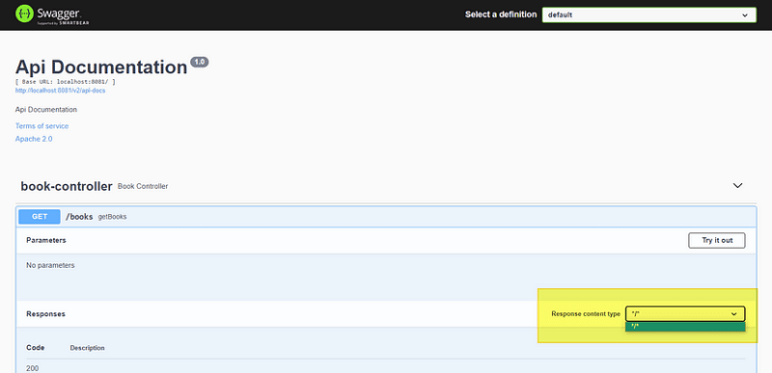Click the 200 response code

pyautogui.click(x=33, y=368)
